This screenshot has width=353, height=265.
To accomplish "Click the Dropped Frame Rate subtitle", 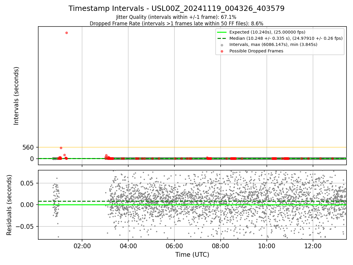I will [x=176, y=24].
